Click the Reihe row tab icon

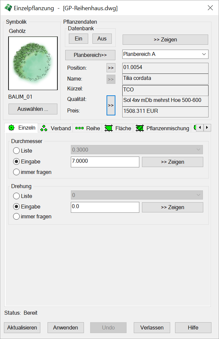tap(79, 128)
